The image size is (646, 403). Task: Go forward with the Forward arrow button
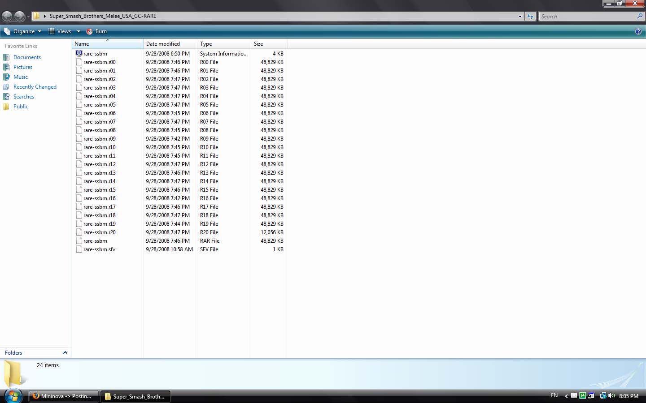pyautogui.click(x=19, y=17)
